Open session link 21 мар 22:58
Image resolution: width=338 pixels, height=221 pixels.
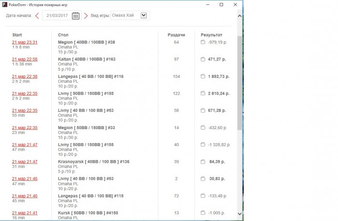(25, 59)
